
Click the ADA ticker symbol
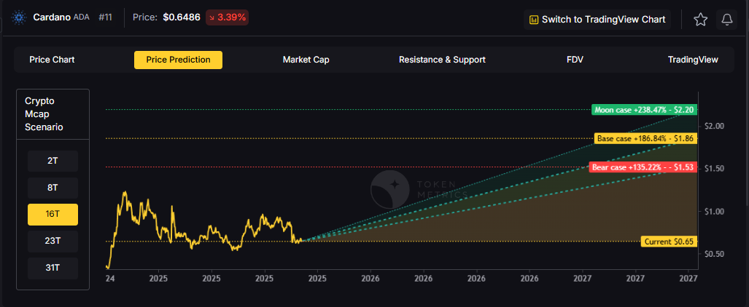[81, 18]
